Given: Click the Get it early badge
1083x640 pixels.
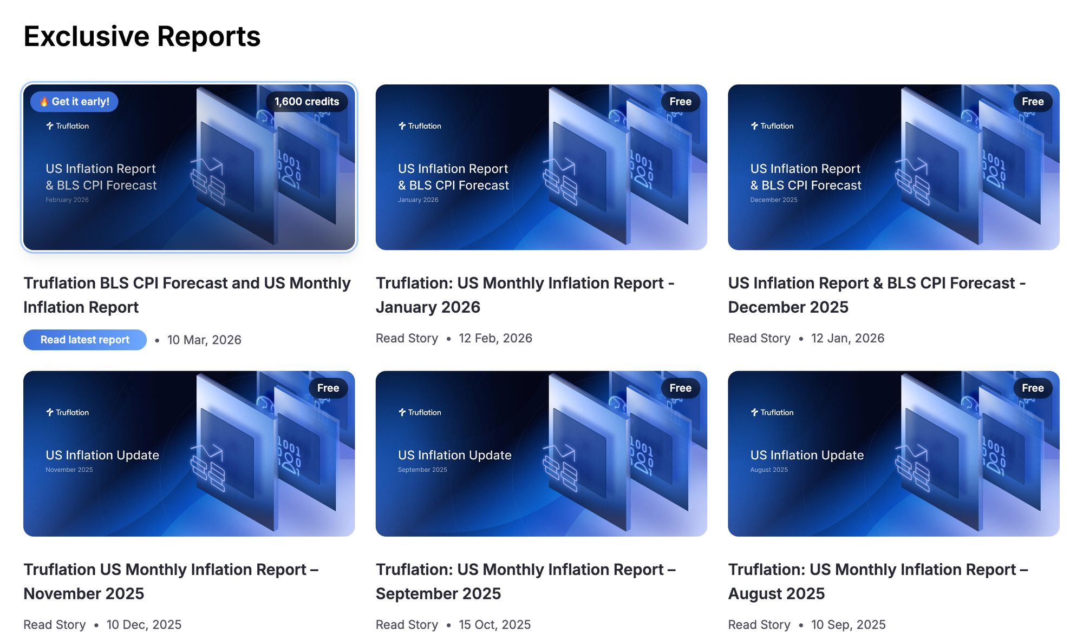Looking at the screenshot, I should click(74, 102).
